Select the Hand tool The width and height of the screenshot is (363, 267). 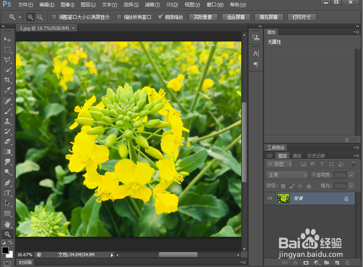7,224
